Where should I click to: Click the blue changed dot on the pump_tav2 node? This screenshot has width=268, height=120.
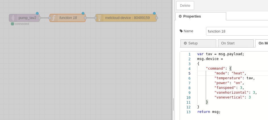tap(37, 13)
